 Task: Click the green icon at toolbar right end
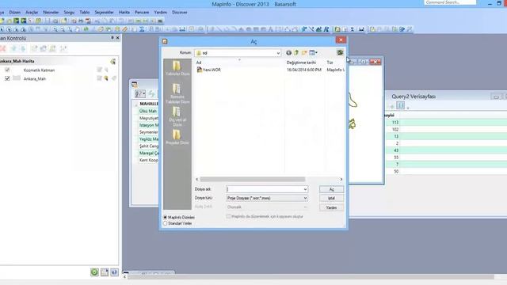(x=340, y=53)
